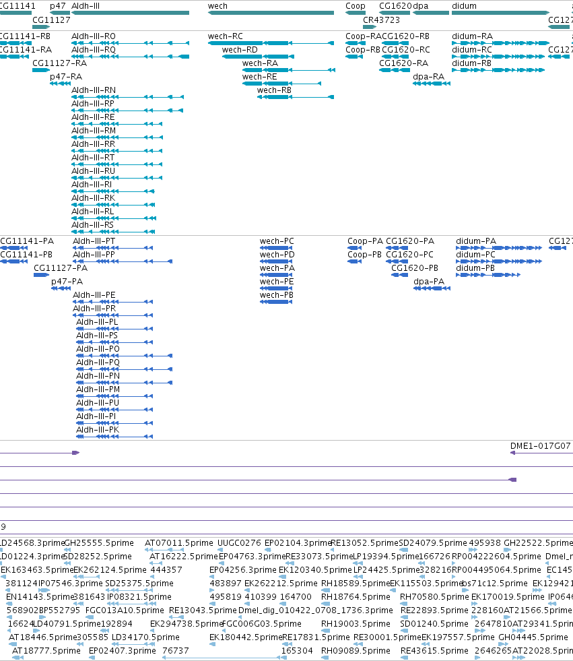Open transcript wech-RD
The height and width of the screenshot is (661, 573).
click(240, 50)
